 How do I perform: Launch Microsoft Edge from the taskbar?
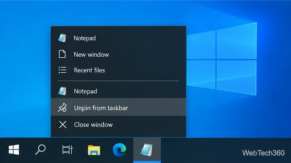coord(120,150)
